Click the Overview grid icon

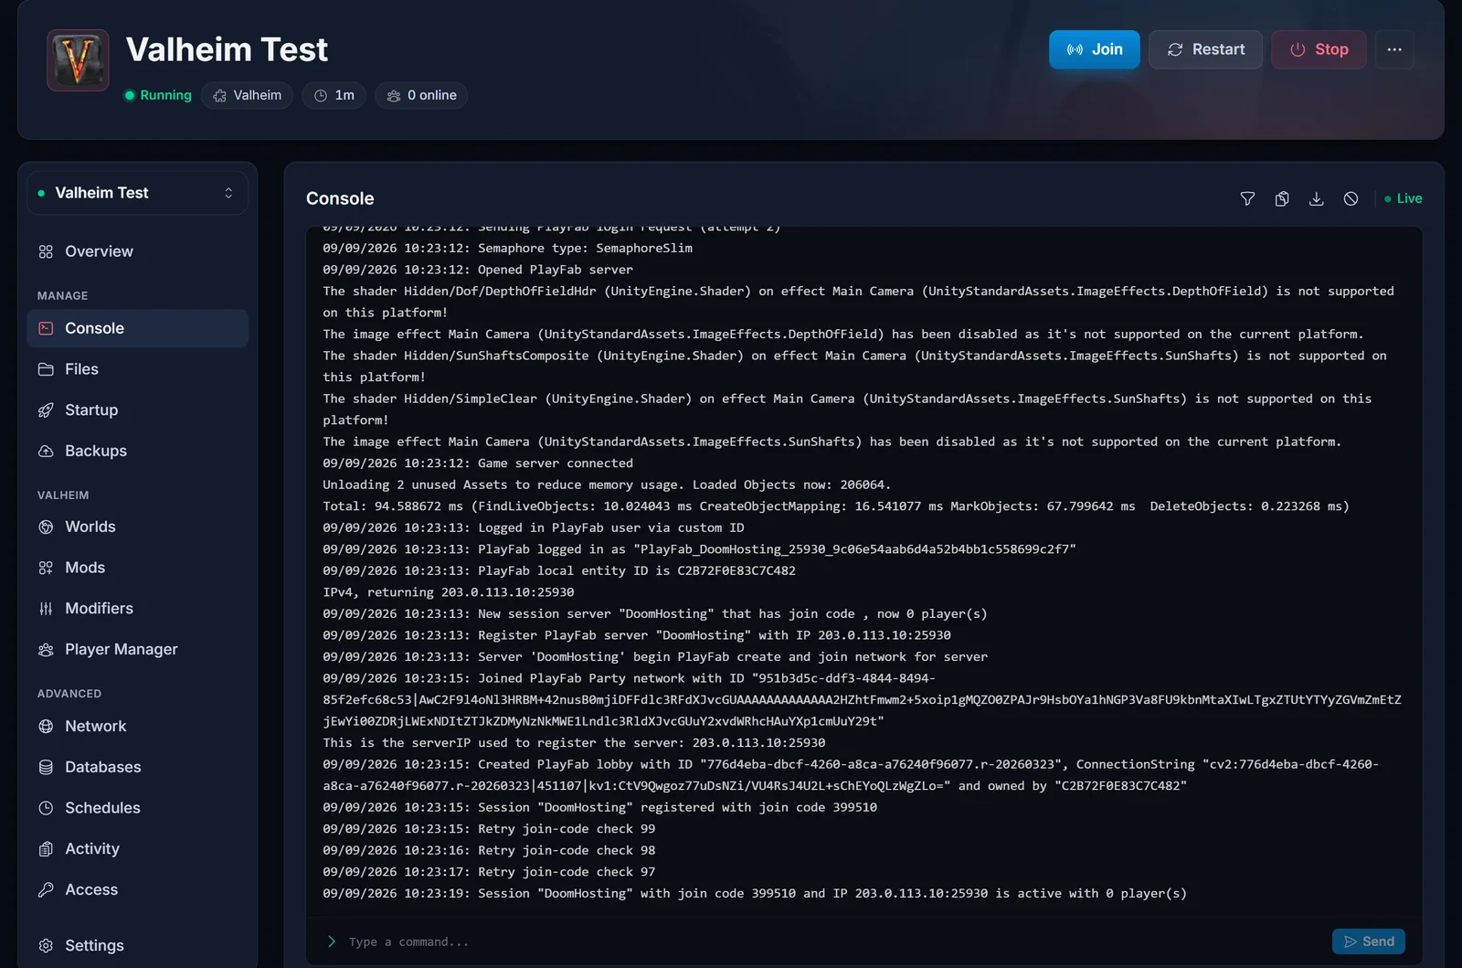pos(46,251)
